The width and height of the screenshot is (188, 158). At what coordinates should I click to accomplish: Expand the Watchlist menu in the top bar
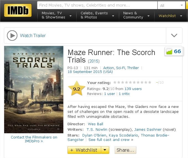[x=171, y=16]
